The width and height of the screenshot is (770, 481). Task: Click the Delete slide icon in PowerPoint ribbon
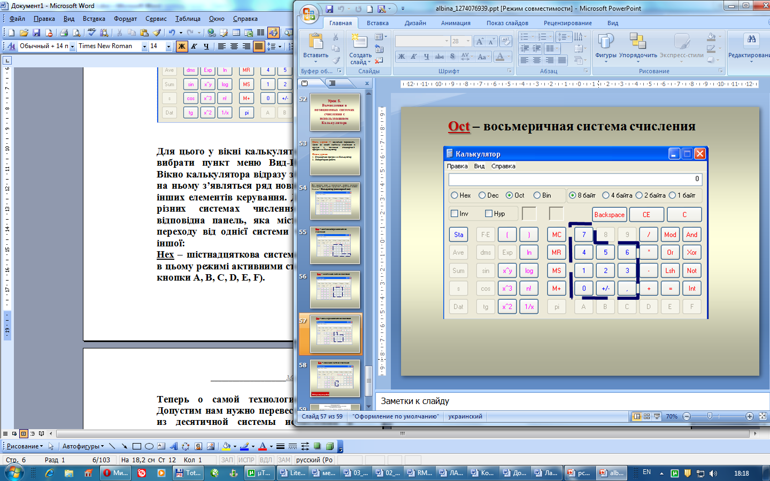[x=379, y=60]
